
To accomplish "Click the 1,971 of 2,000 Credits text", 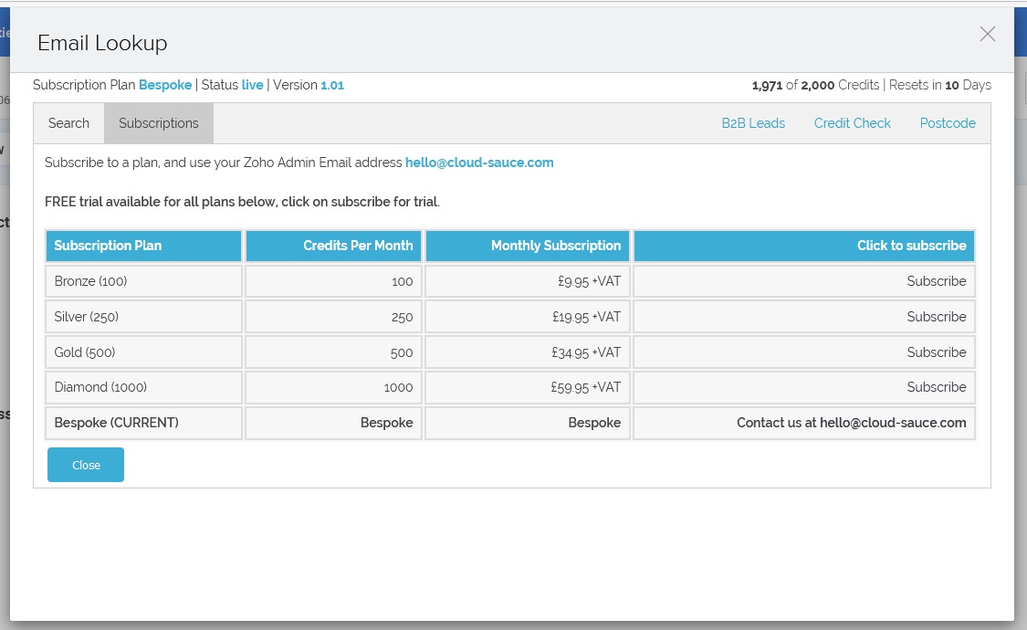I will tap(815, 85).
